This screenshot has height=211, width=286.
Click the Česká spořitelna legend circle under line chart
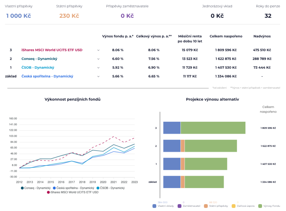[51, 188]
